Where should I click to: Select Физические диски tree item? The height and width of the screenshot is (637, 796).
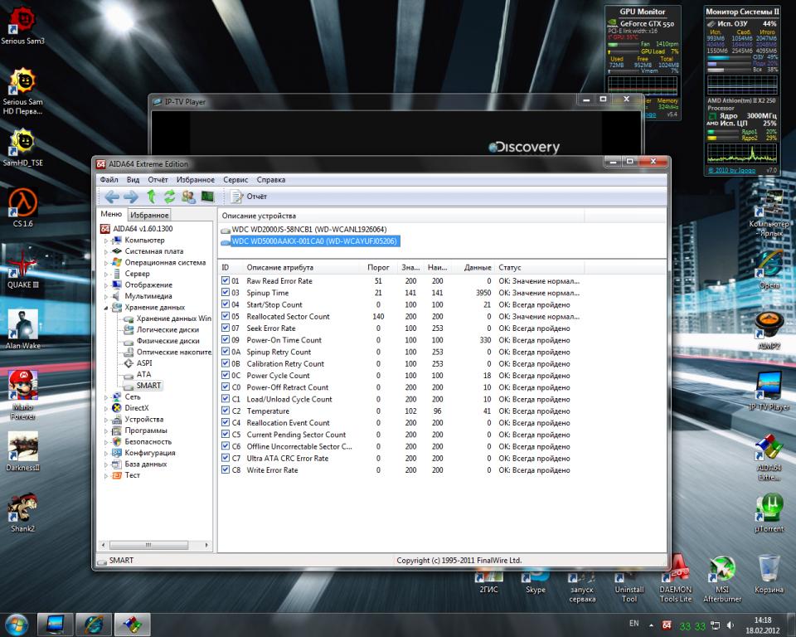167,341
